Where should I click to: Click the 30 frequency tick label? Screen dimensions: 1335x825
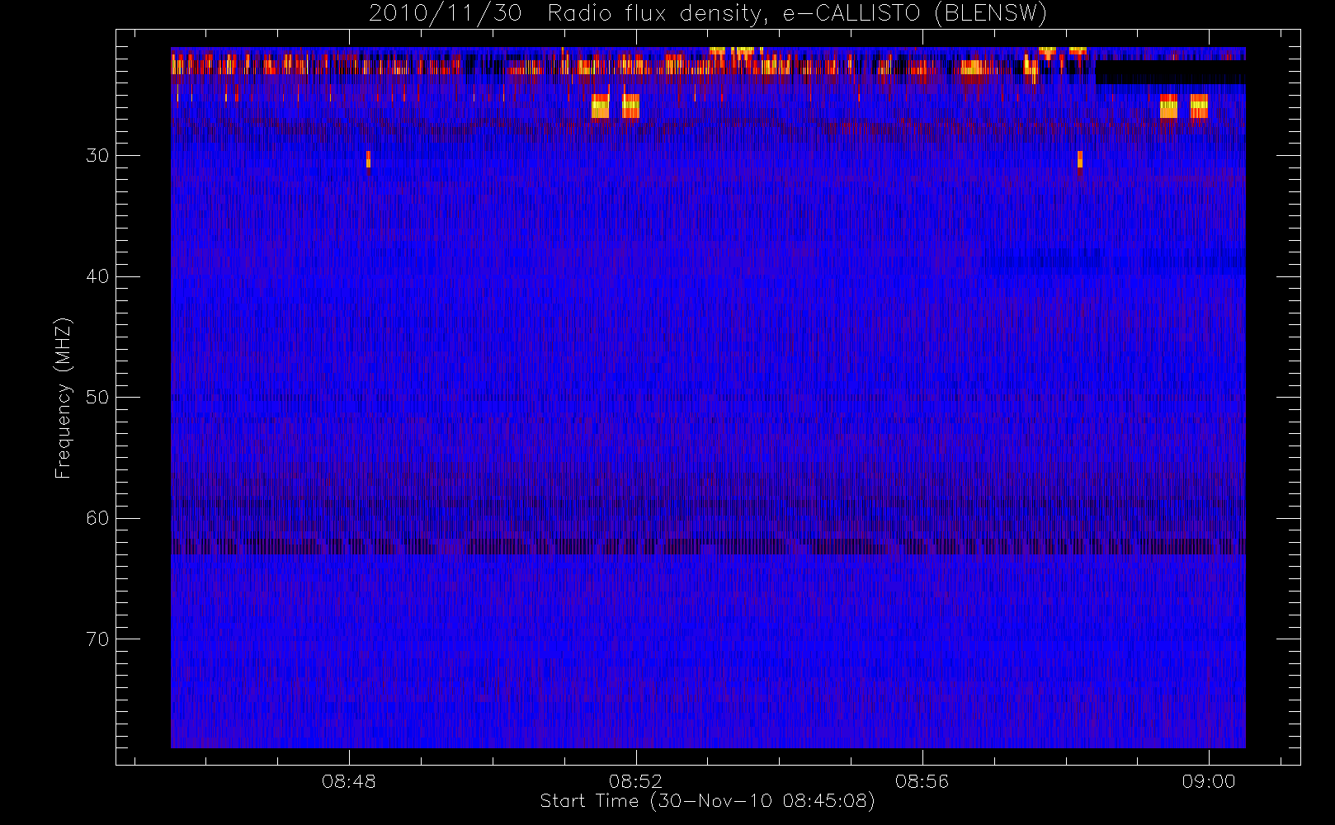click(97, 155)
